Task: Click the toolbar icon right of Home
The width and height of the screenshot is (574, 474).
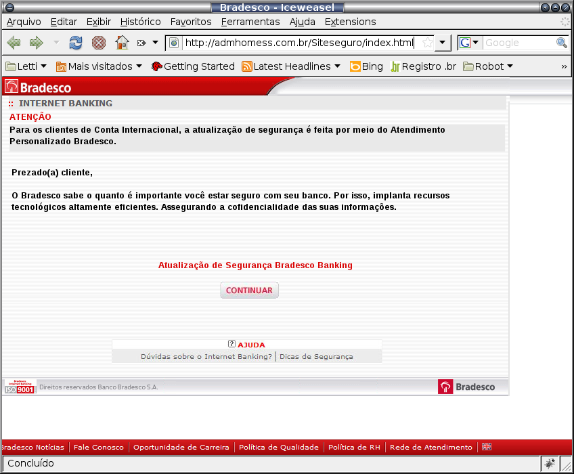Action: 141,43
